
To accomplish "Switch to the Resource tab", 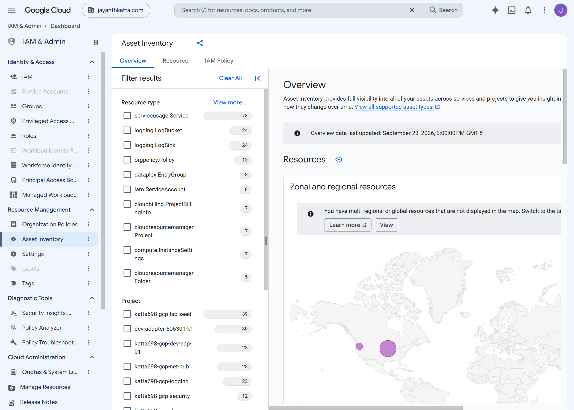I will [175, 61].
